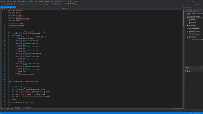Select the Solution 'examples' root node
Viewport: 203px width, 114px height.
point(195,13)
